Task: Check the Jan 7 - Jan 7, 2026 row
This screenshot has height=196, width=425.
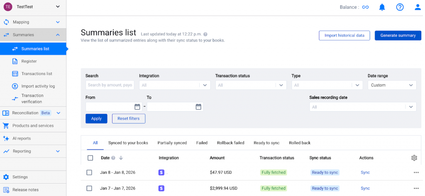Action: click(x=89, y=189)
